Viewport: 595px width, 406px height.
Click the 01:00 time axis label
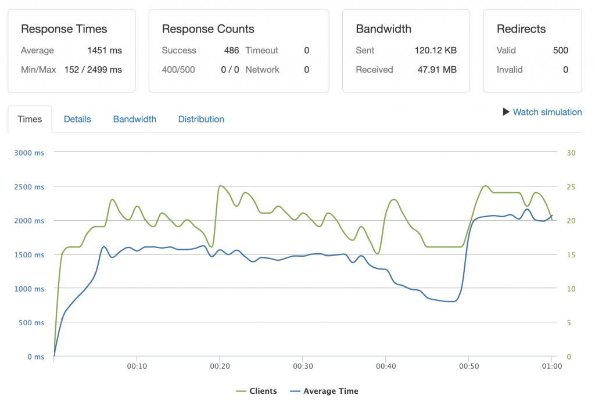coord(552,367)
